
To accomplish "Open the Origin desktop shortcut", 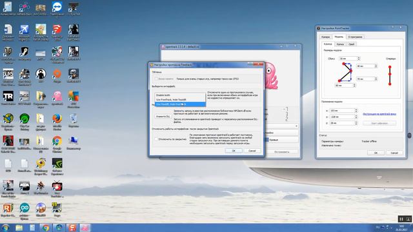I will pyautogui.click(x=57, y=75).
